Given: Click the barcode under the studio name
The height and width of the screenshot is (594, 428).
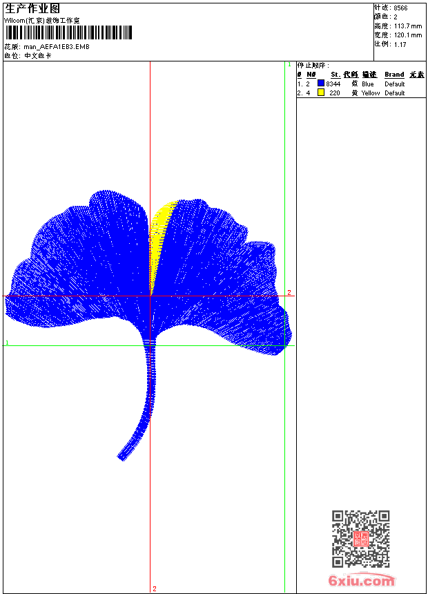Looking at the screenshot, I should [x=68, y=32].
